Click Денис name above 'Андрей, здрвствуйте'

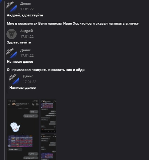(25, 4)
